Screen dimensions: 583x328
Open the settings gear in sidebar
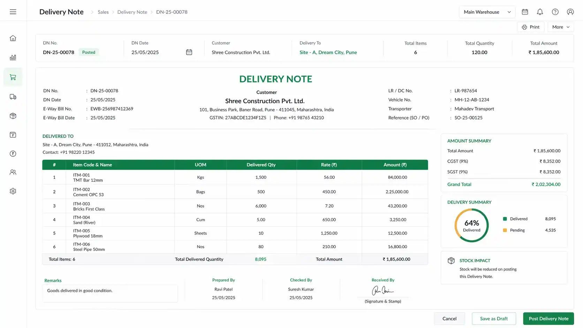(13, 191)
